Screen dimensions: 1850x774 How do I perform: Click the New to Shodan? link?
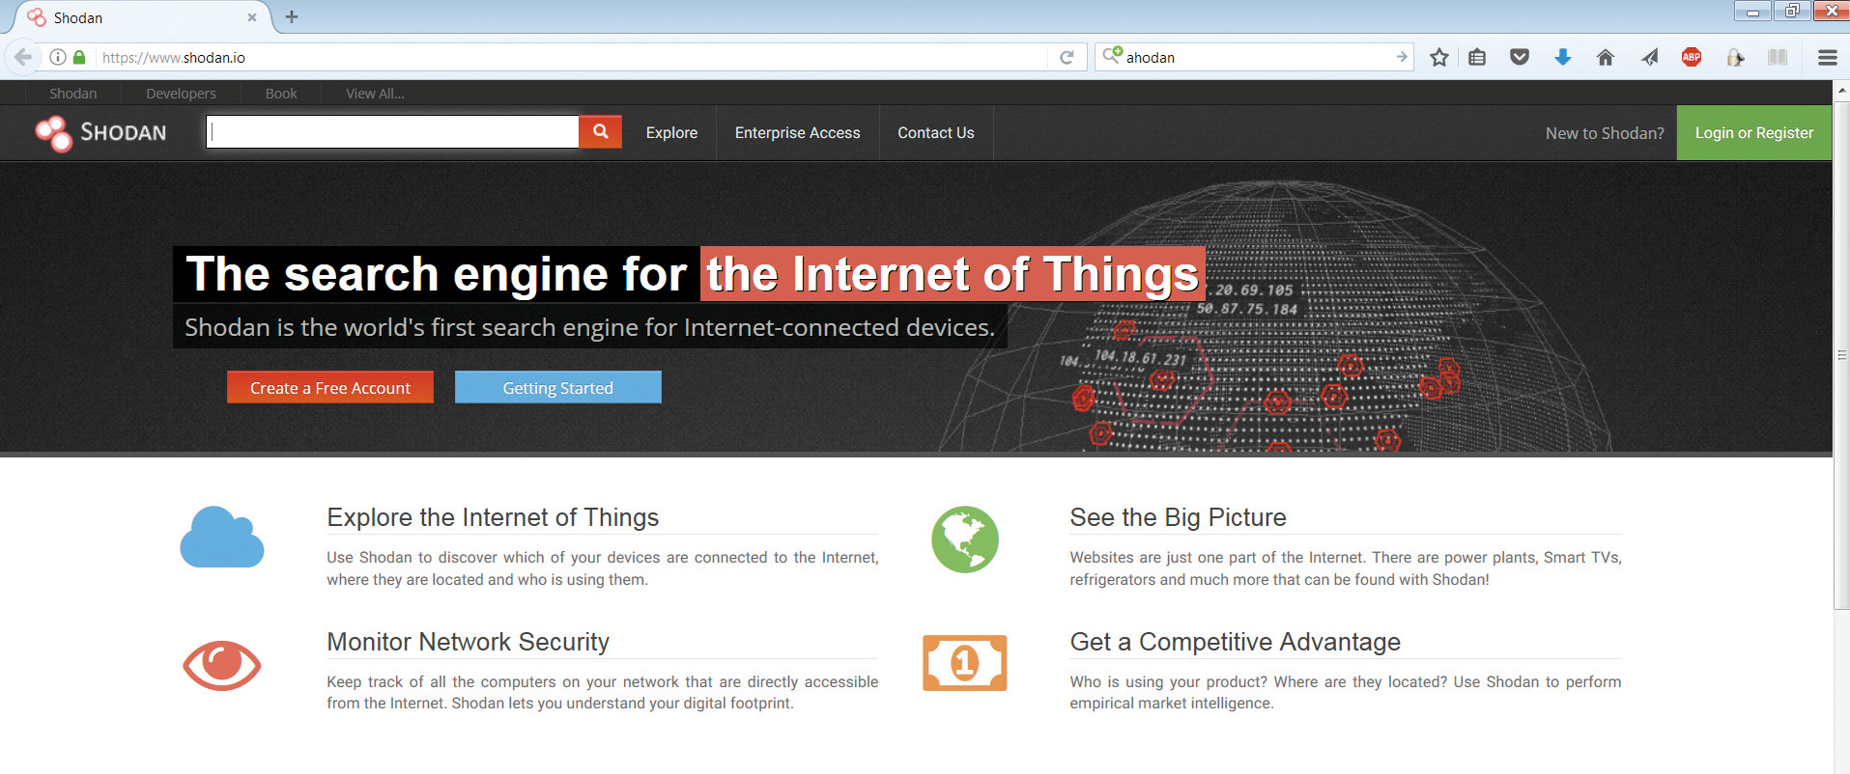(1605, 133)
